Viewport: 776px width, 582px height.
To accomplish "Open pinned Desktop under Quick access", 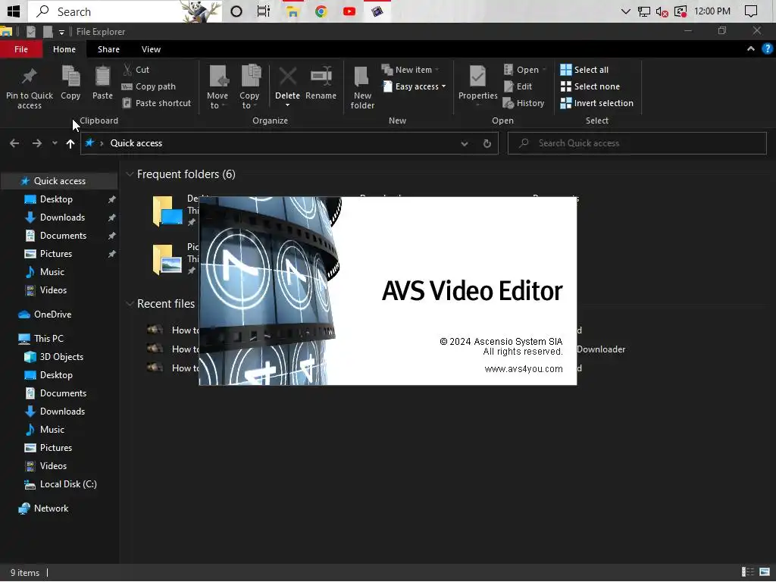I will click(56, 199).
